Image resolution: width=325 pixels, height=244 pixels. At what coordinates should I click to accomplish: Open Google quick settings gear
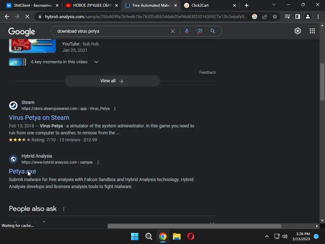pyautogui.click(x=298, y=31)
